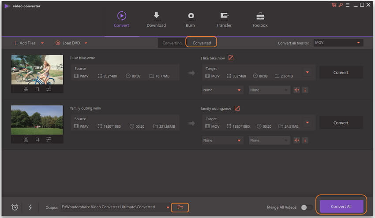Expand target format dropdown for family outing
This screenshot has height=218, width=375.
pyautogui.click(x=307, y=122)
